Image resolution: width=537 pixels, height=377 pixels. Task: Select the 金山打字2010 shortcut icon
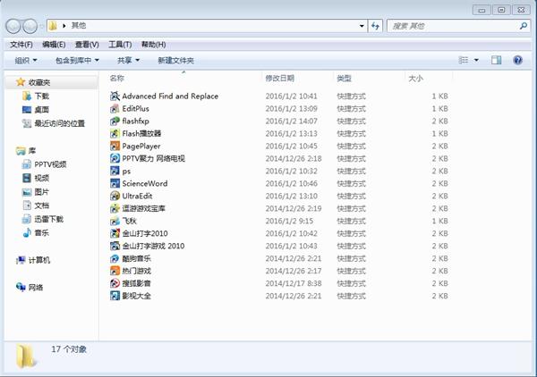pyautogui.click(x=115, y=233)
